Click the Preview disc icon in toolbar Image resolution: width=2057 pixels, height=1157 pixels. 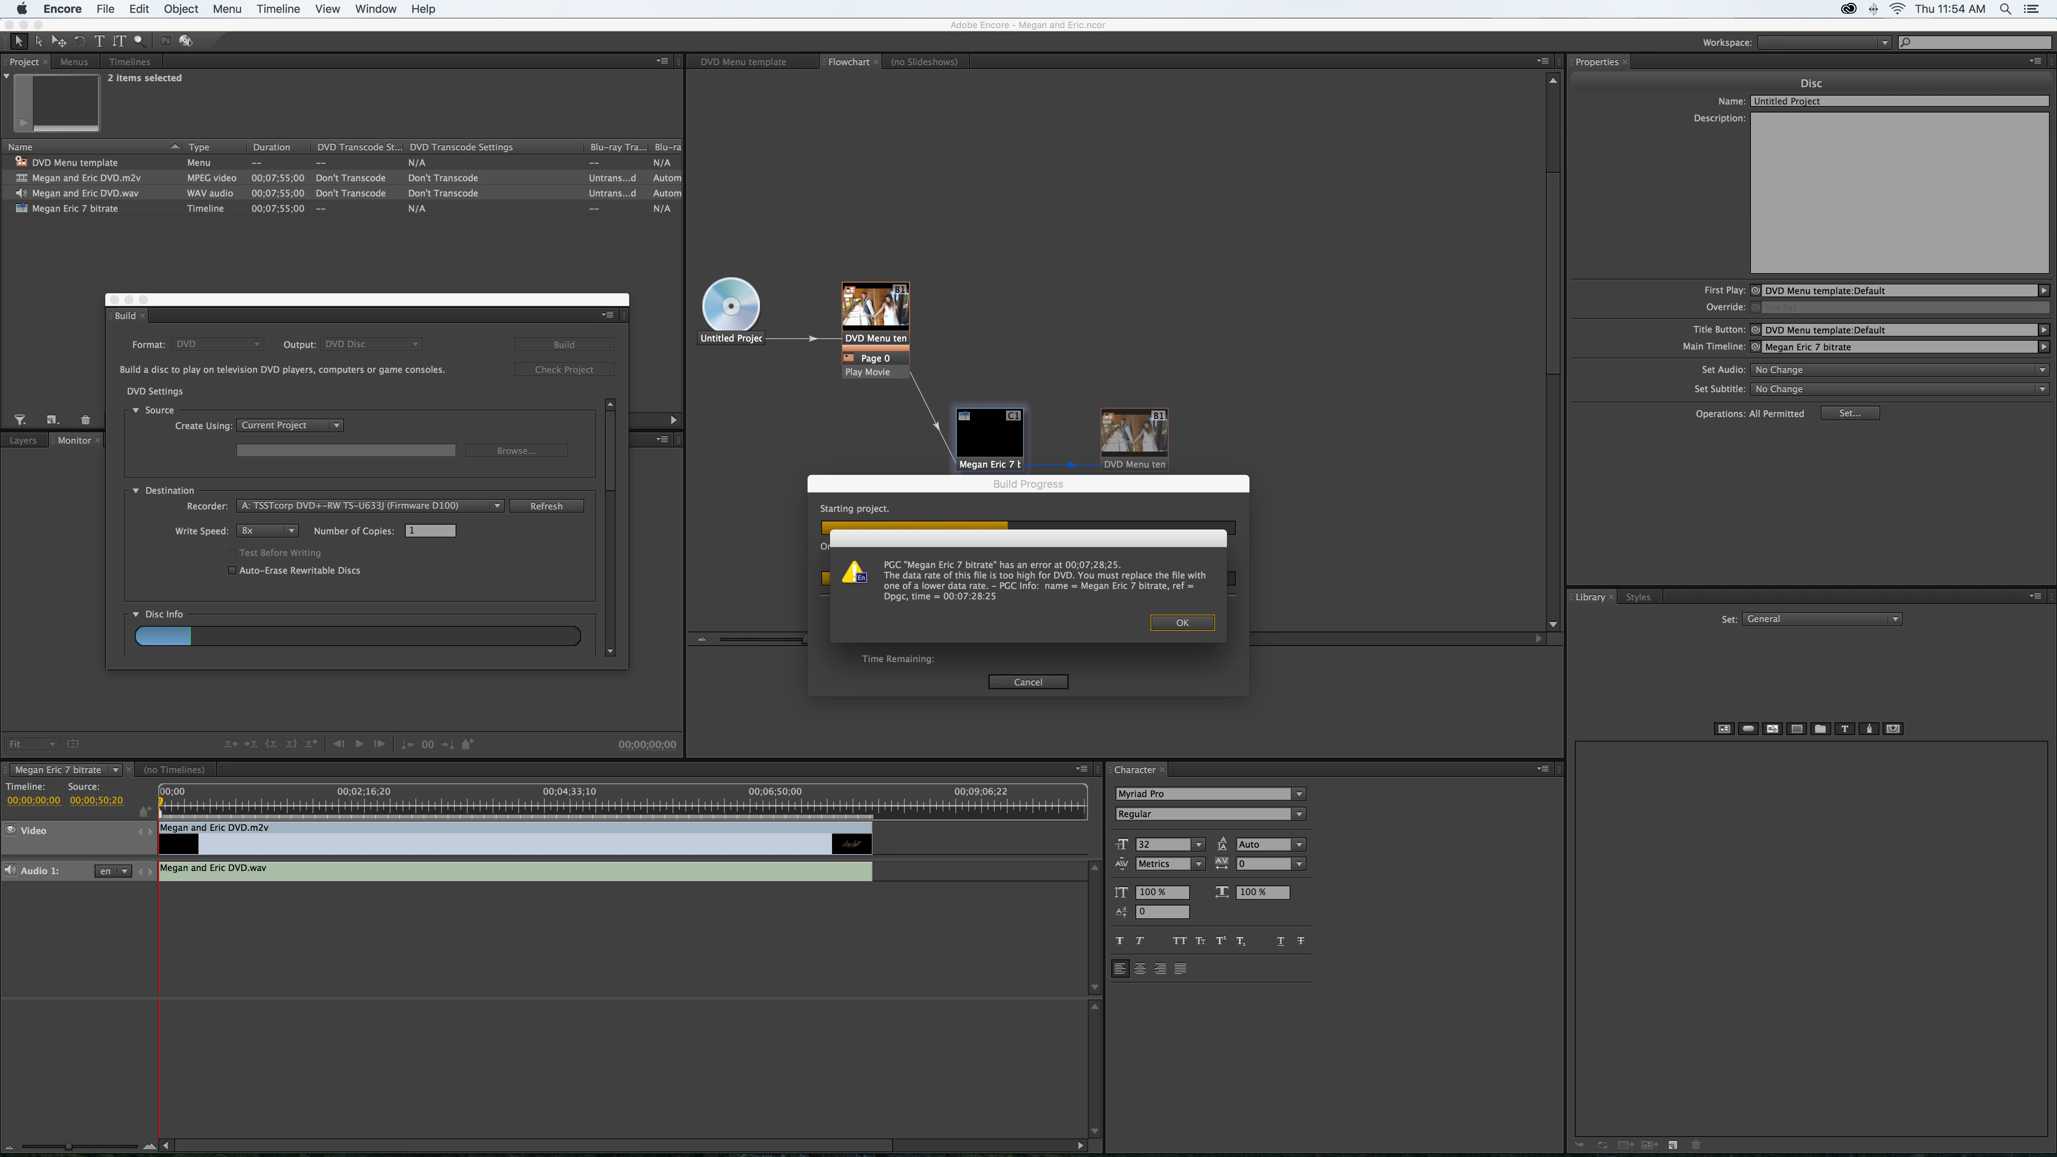tap(185, 41)
